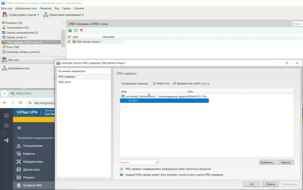Click the Удалить button
This screenshot has width=303, height=190.
[286, 162]
